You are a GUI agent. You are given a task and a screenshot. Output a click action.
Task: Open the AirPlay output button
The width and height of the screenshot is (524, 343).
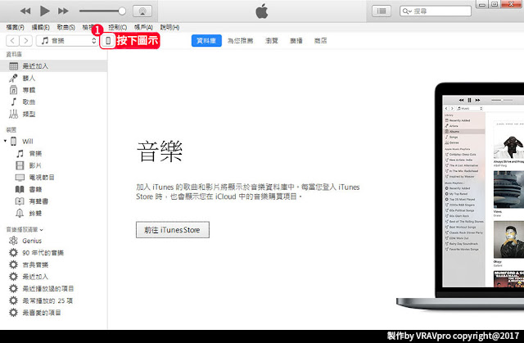[x=142, y=11]
